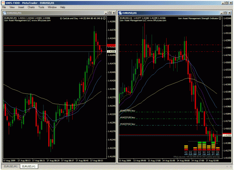Select the #14237152 buy order line label

coord(128,124)
